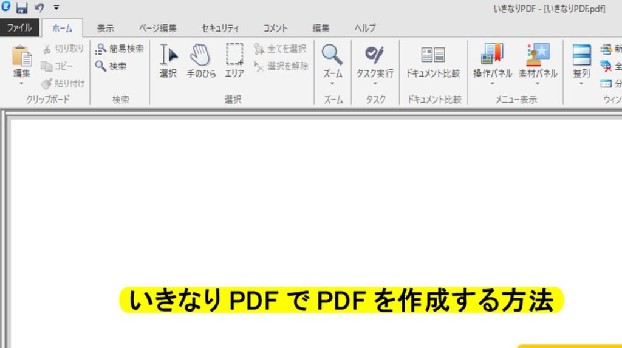Open the ヘルプ ribbon tab
622x348 pixels.
pos(365,28)
